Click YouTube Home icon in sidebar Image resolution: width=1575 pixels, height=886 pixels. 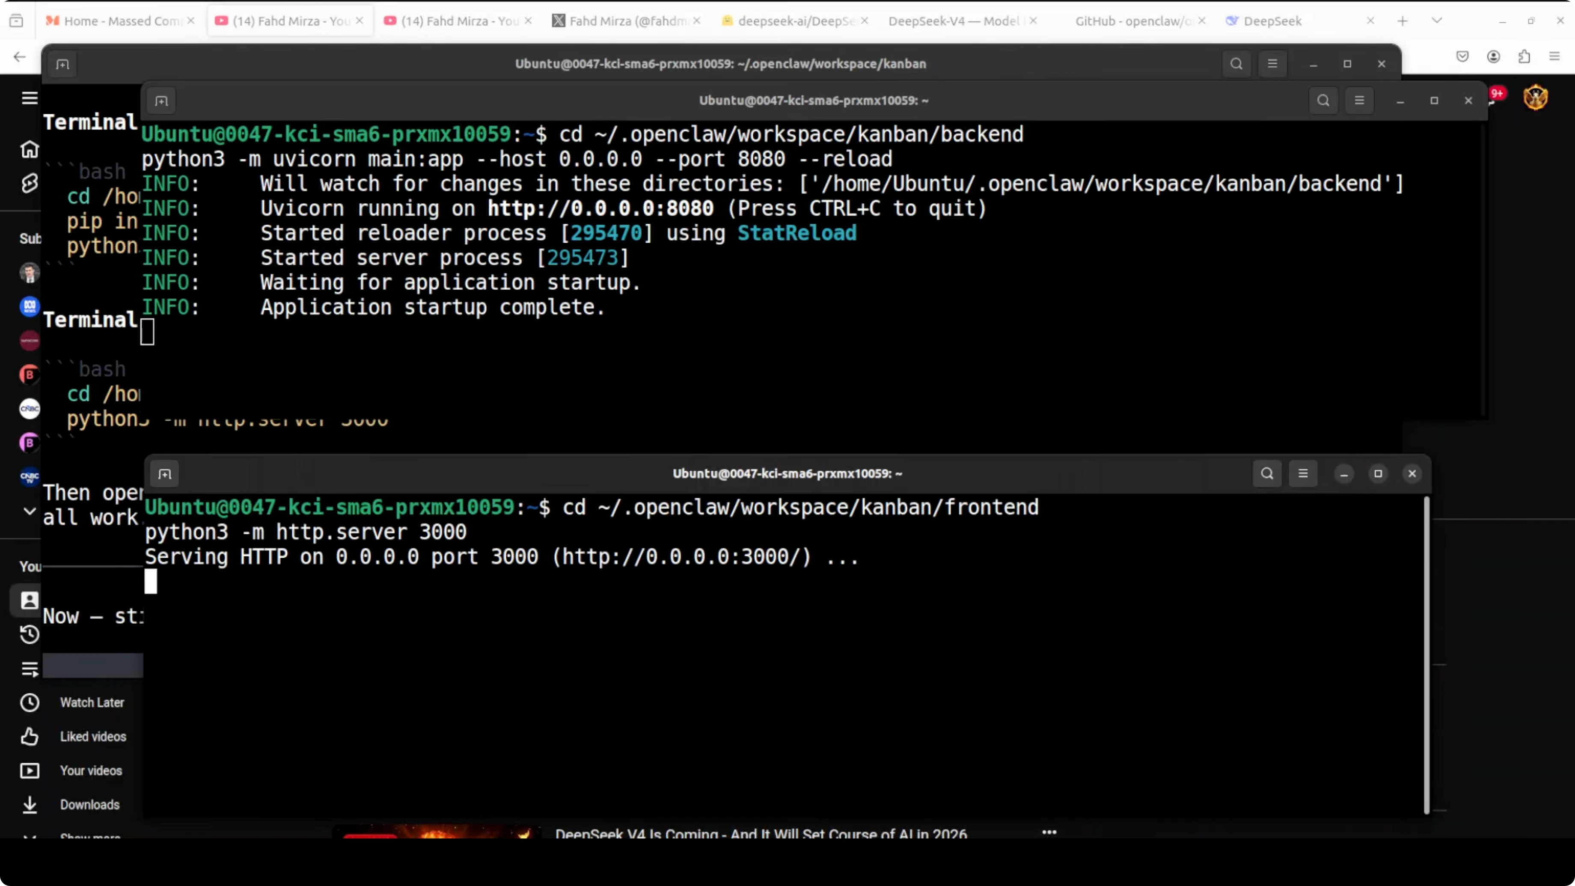tap(30, 149)
